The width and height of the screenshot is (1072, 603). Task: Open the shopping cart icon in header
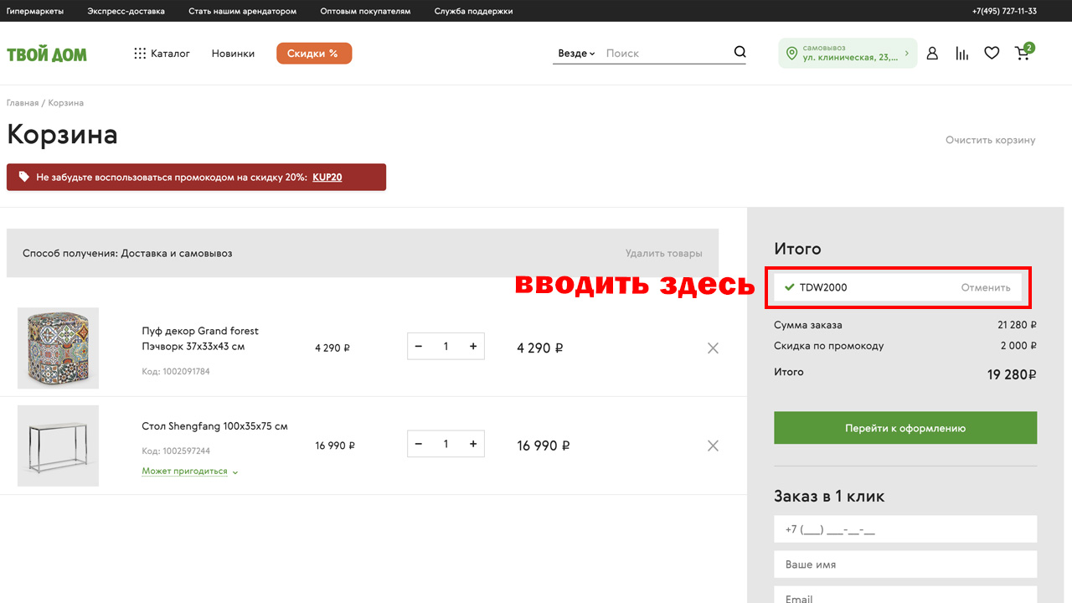[x=1023, y=52]
